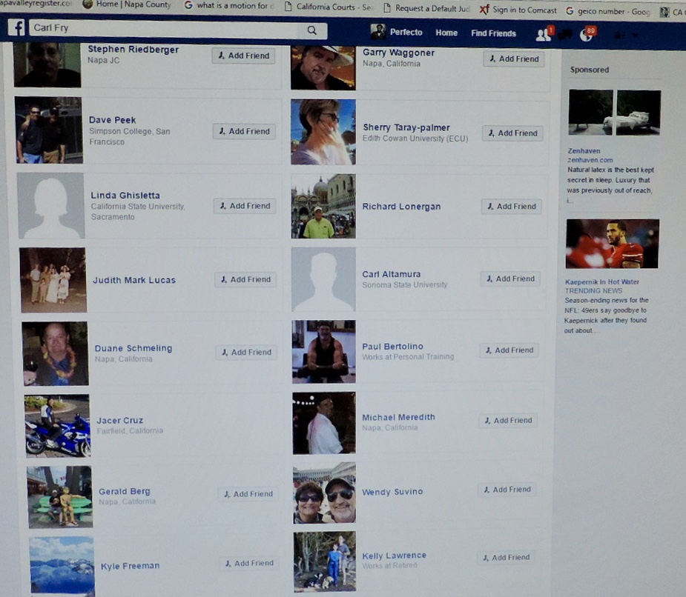This screenshot has width=686, height=597.
Task: Open Dave Peek's profile name
Action: 113,120
